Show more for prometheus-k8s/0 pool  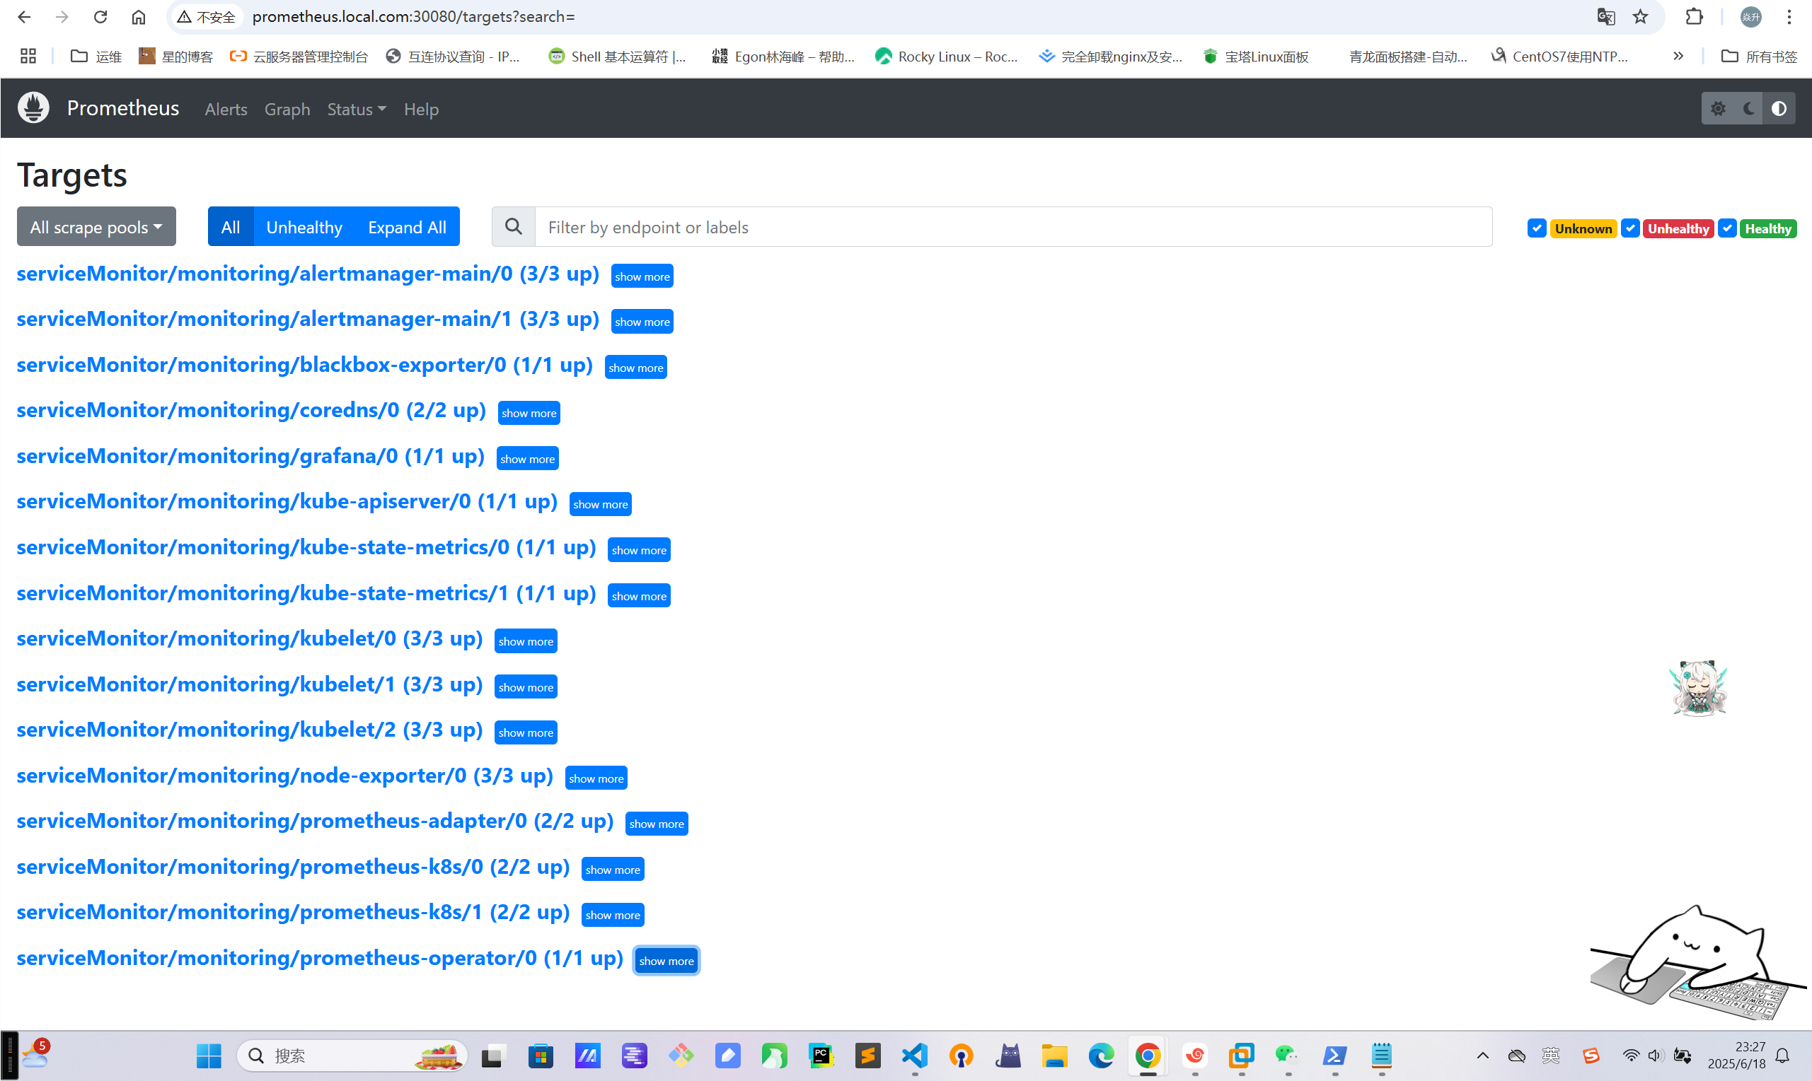click(x=613, y=870)
